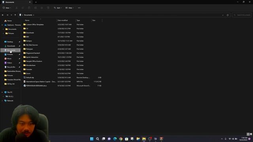Open taskbar Search
The height and width of the screenshot is (142, 253).
(x=98, y=139)
